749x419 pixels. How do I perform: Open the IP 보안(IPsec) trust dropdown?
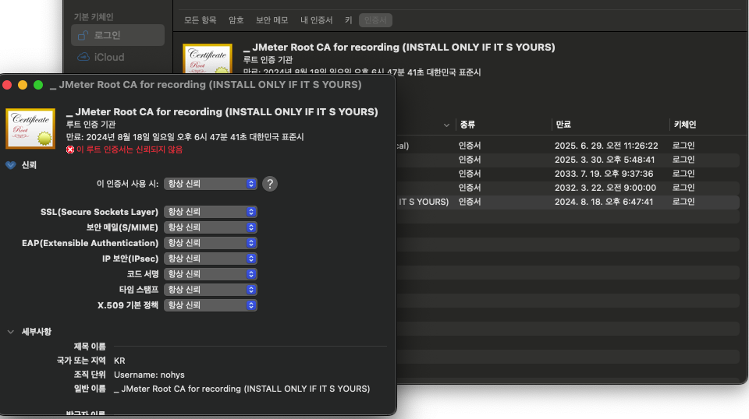tap(210, 259)
